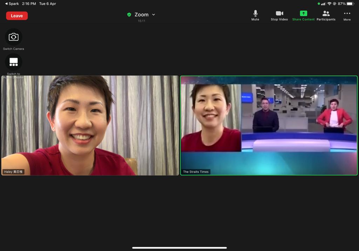Tap the 15:11 meeting timer
This screenshot has width=359, height=251.
pyautogui.click(x=142, y=21)
